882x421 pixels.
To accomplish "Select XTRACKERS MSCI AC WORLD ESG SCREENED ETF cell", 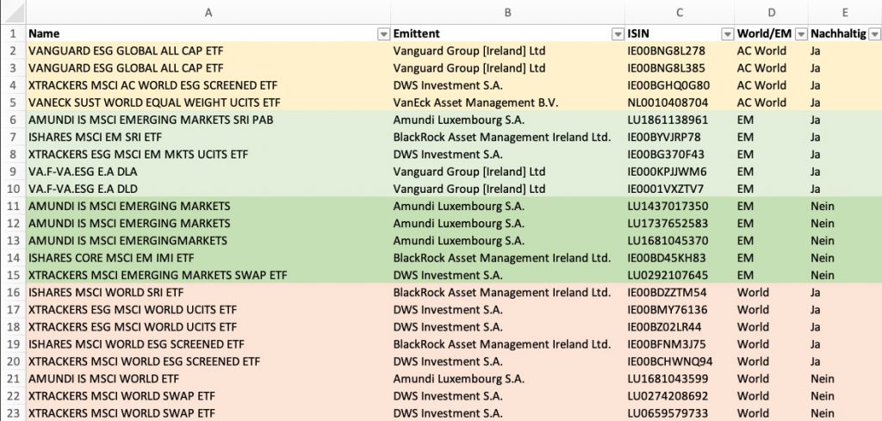I will pos(208,85).
